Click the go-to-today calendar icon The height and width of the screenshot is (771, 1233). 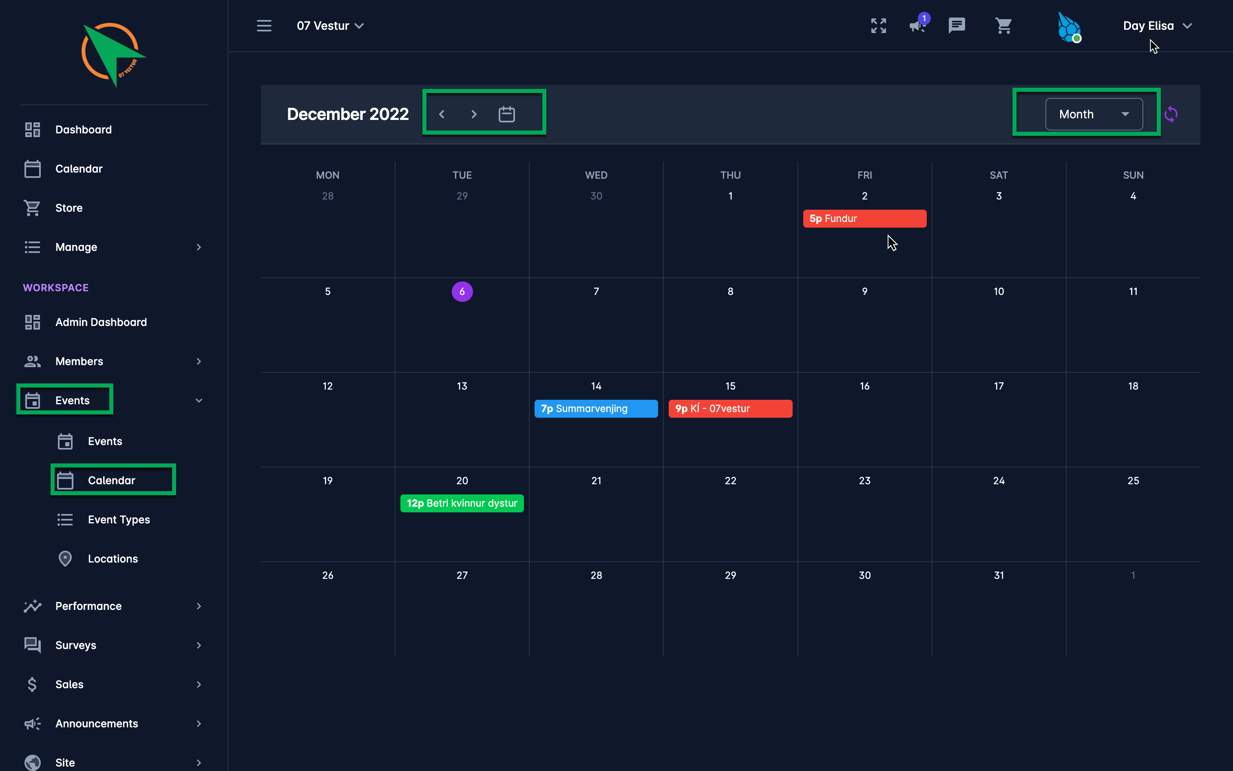[506, 114]
